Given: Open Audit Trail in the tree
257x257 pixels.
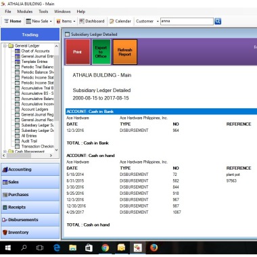Looking at the screenshot, I should [x=29, y=141].
